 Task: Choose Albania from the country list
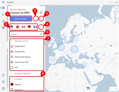[27, 84]
